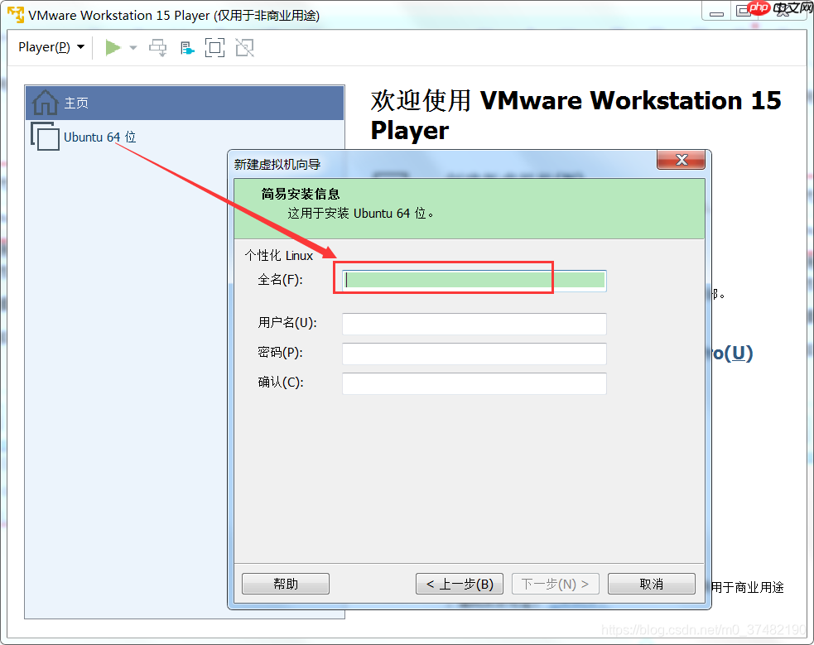Click the 下一步(N) next button
The image size is (814, 645).
tap(556, 584)
